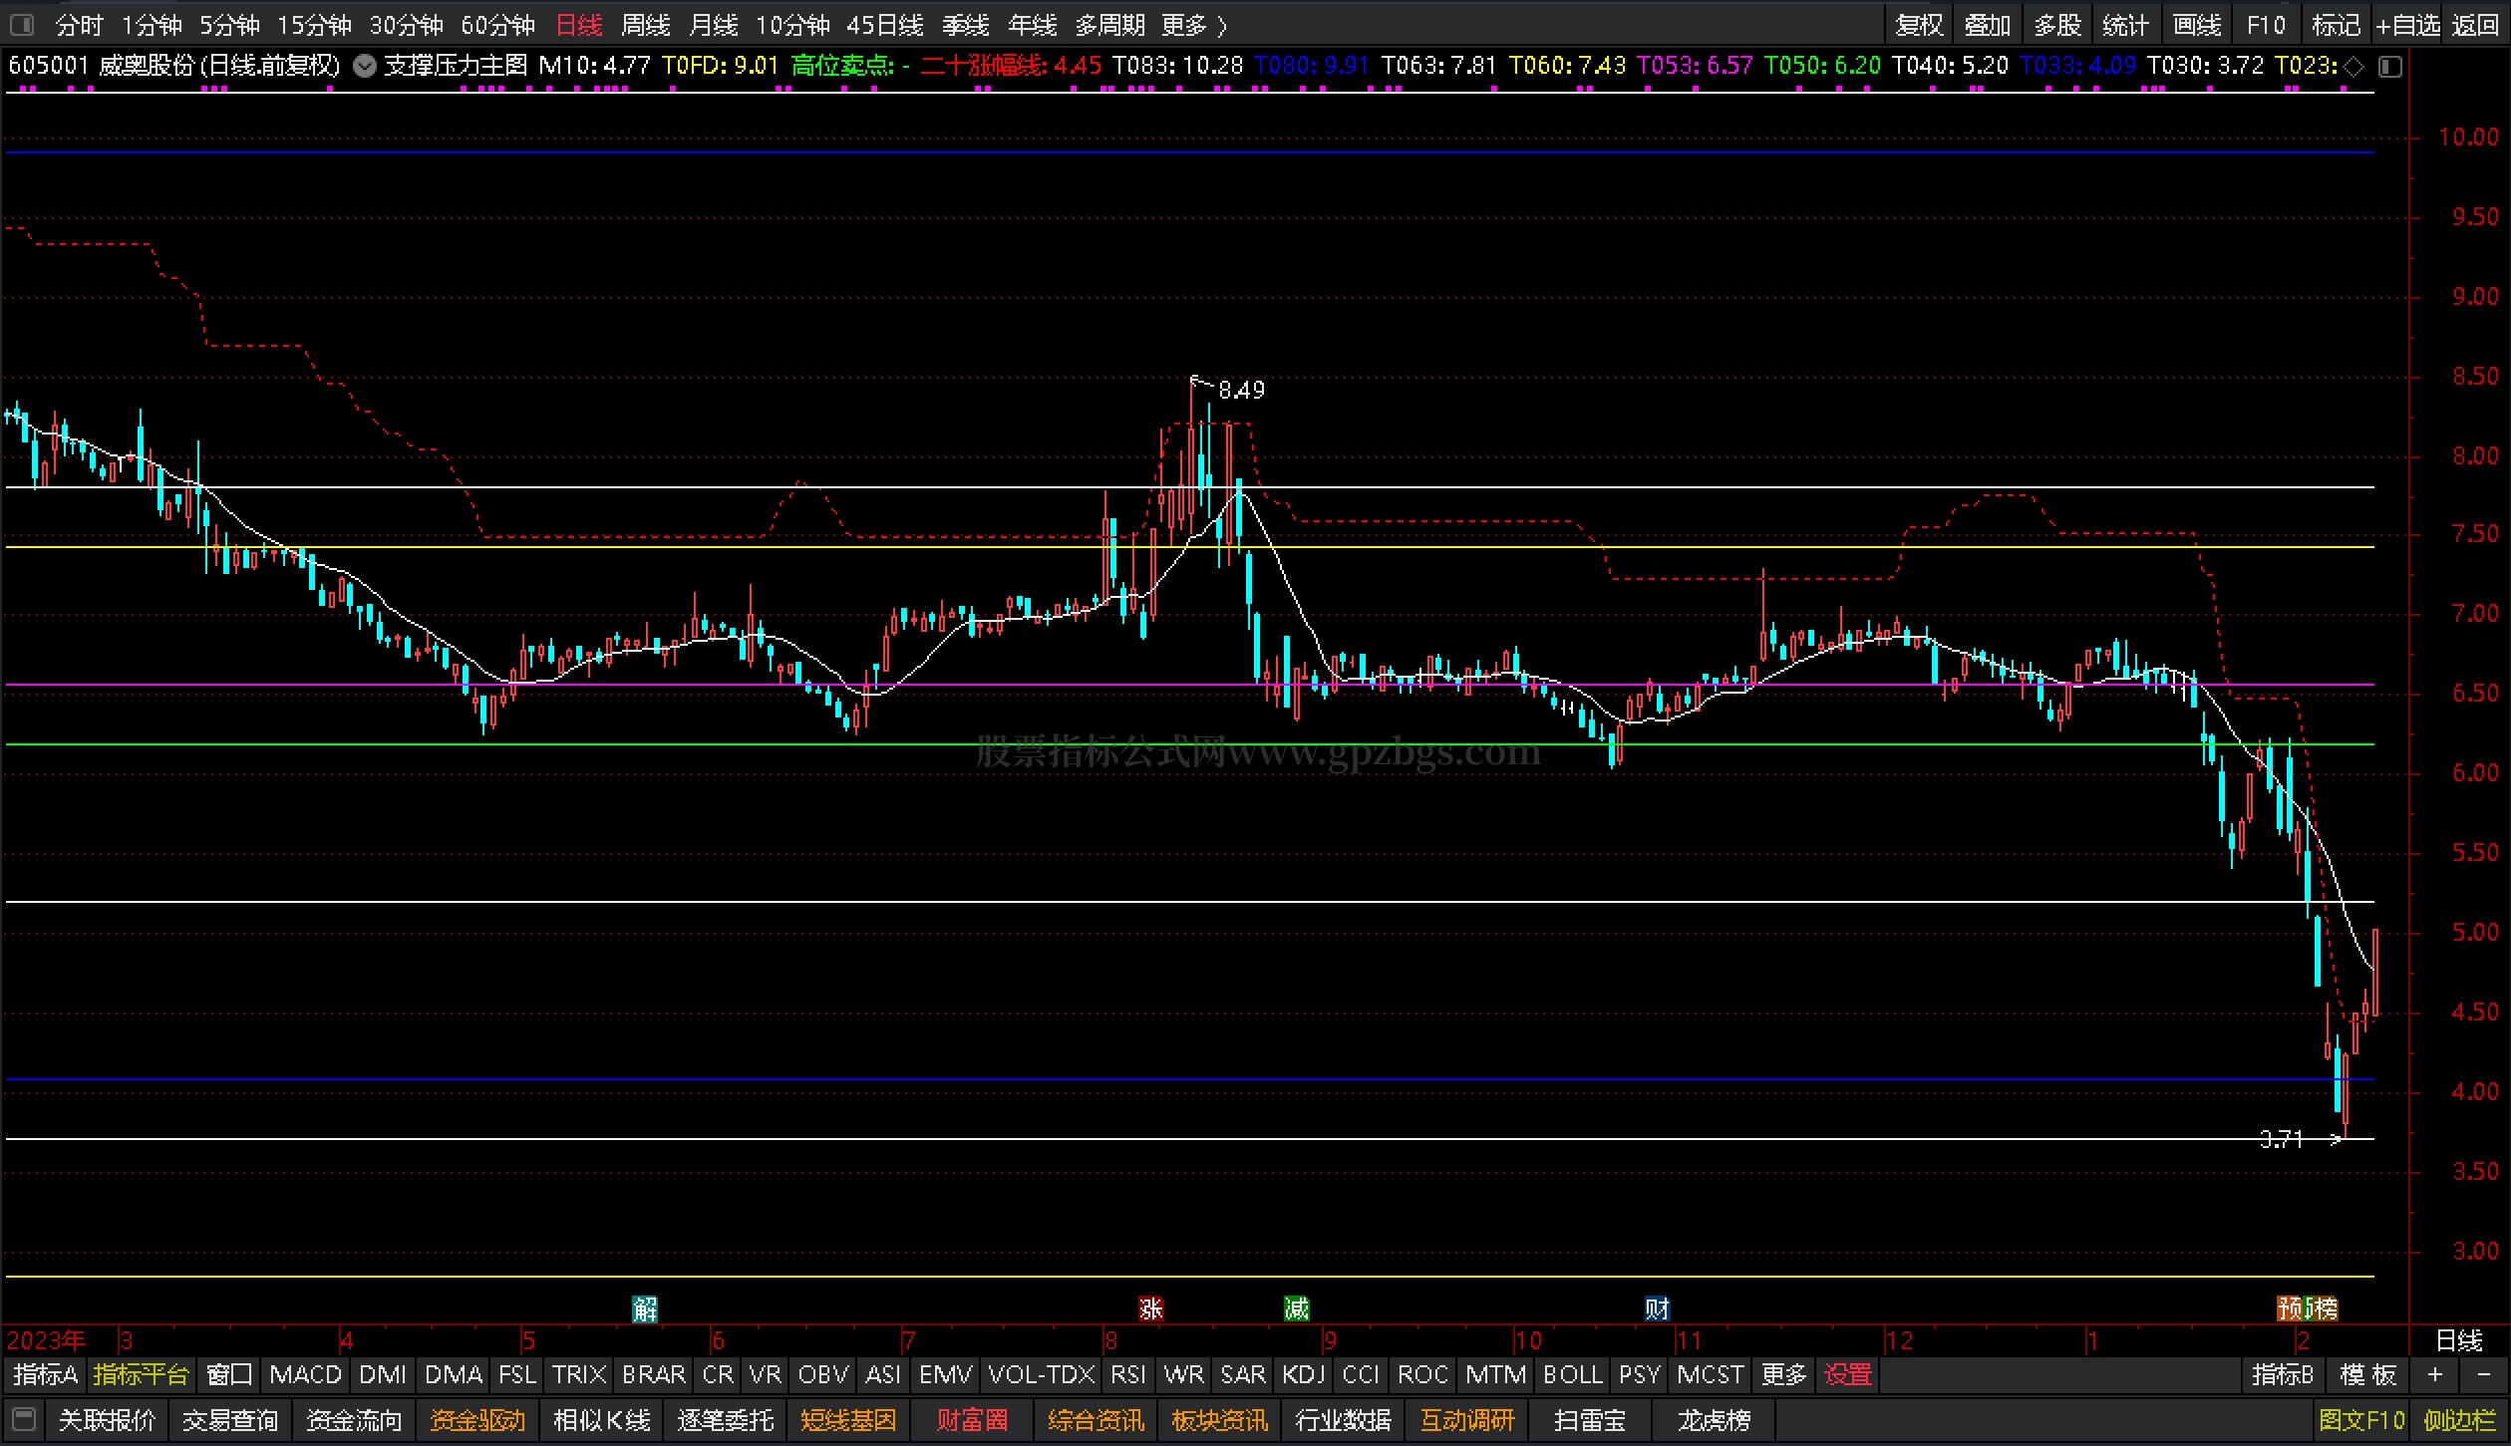Open indicator 设置 settings

point(1848,1374)
